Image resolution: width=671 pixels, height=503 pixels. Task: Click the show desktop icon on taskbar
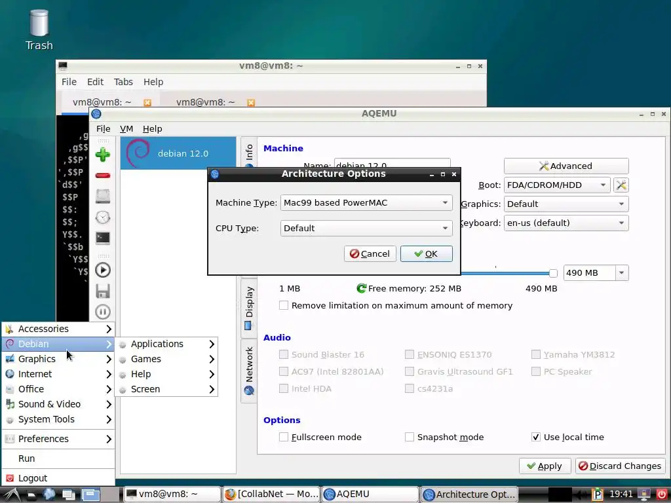tap(68, 495)
